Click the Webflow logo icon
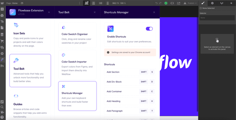 2,3
